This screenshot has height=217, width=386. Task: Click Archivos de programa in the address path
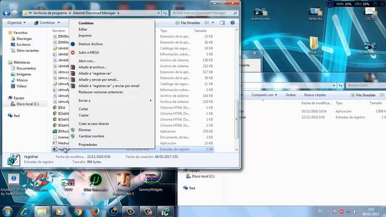(50, 13)
